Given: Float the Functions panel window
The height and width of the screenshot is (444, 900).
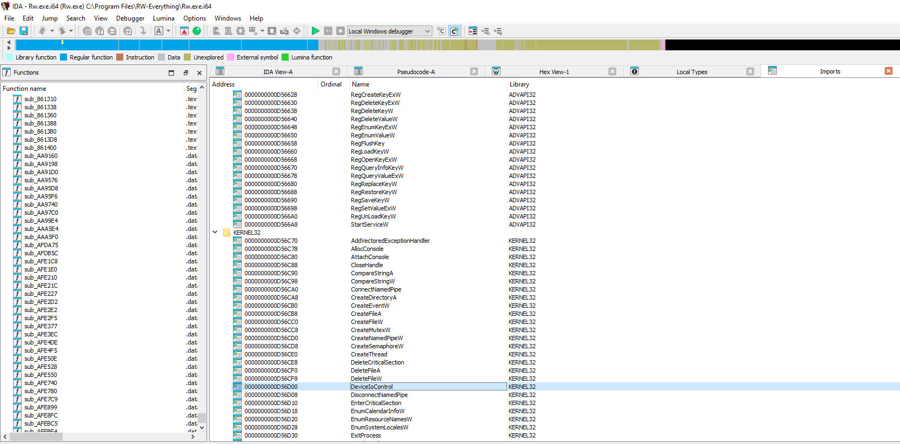Looking at the screenshot, I should 185,72.
